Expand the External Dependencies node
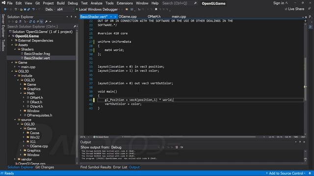314x176 pixels. click(12, 41)
